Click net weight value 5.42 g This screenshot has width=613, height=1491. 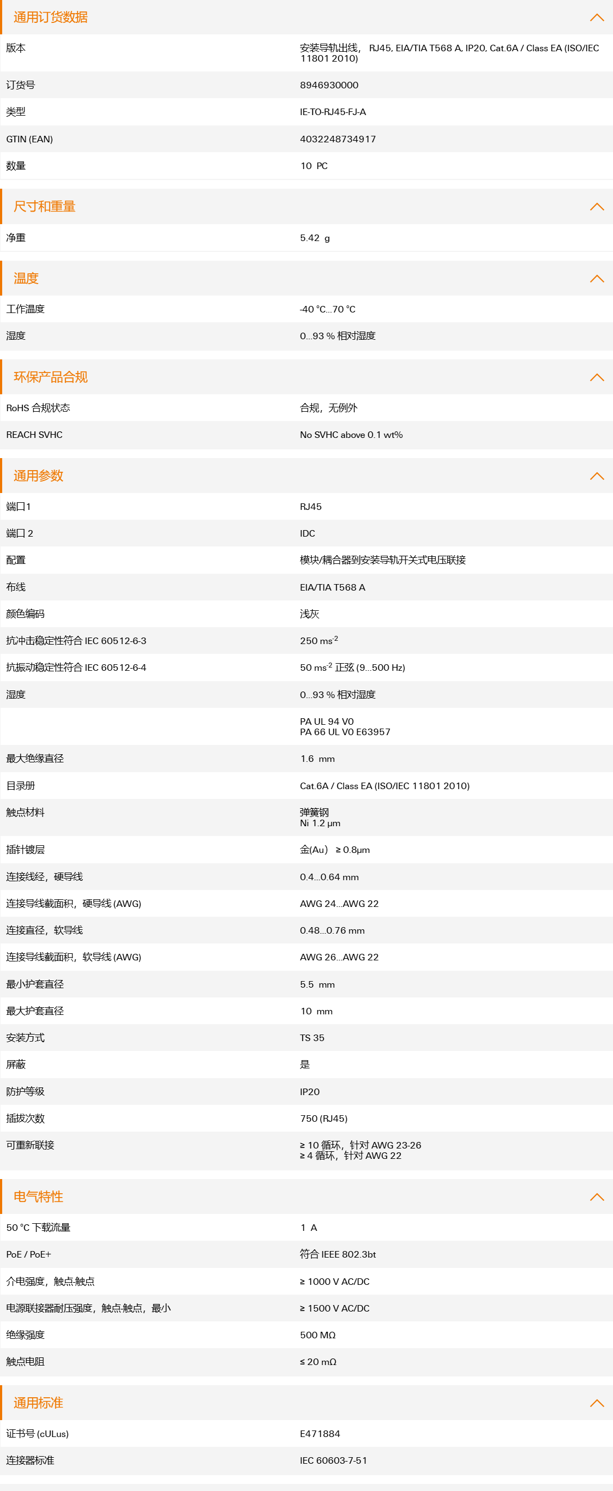[x=315, y=238]
